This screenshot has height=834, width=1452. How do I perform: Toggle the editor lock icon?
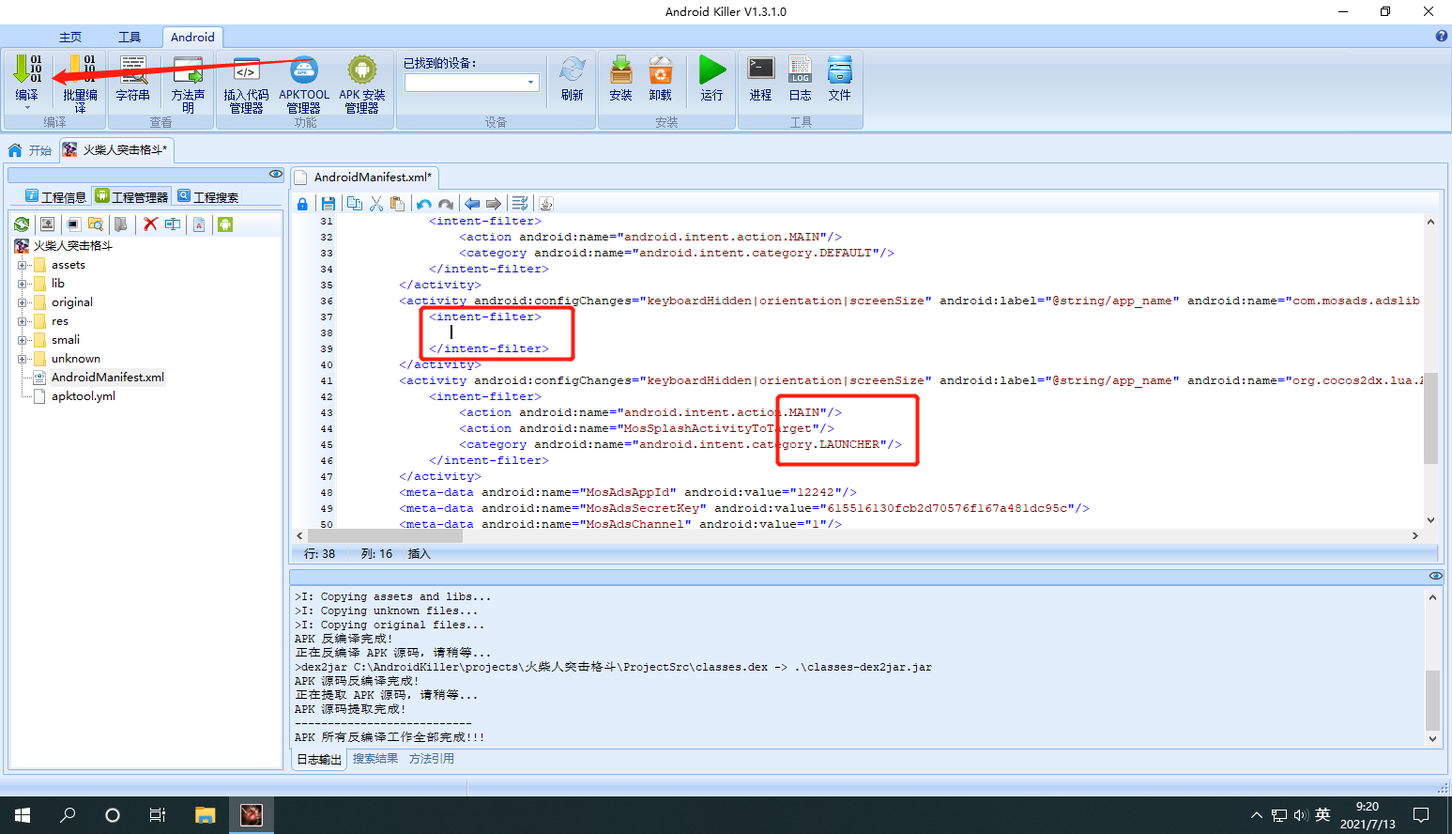point(302,204)
